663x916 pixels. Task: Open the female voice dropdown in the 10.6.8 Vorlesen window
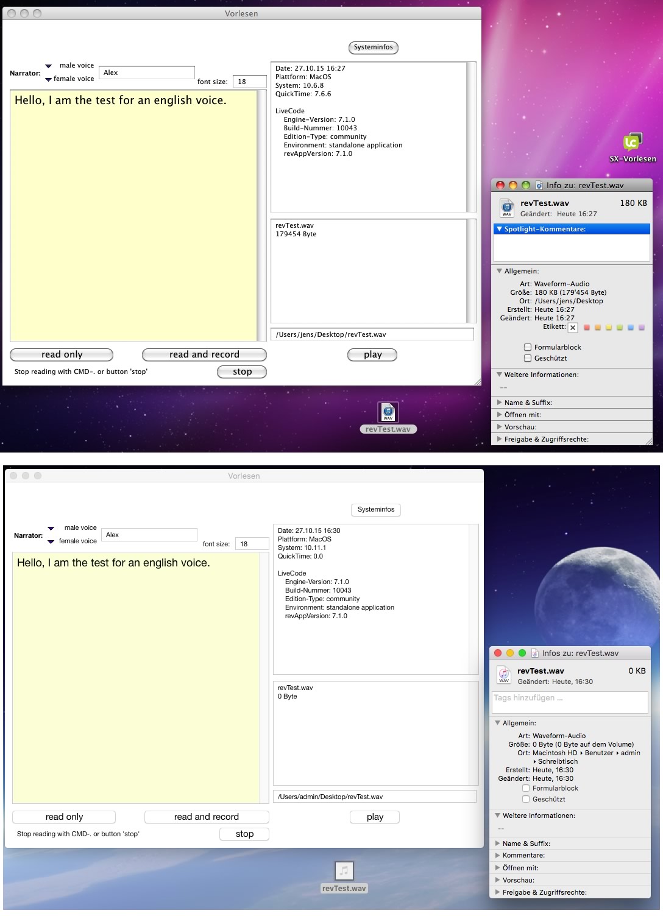pos(48,79)
